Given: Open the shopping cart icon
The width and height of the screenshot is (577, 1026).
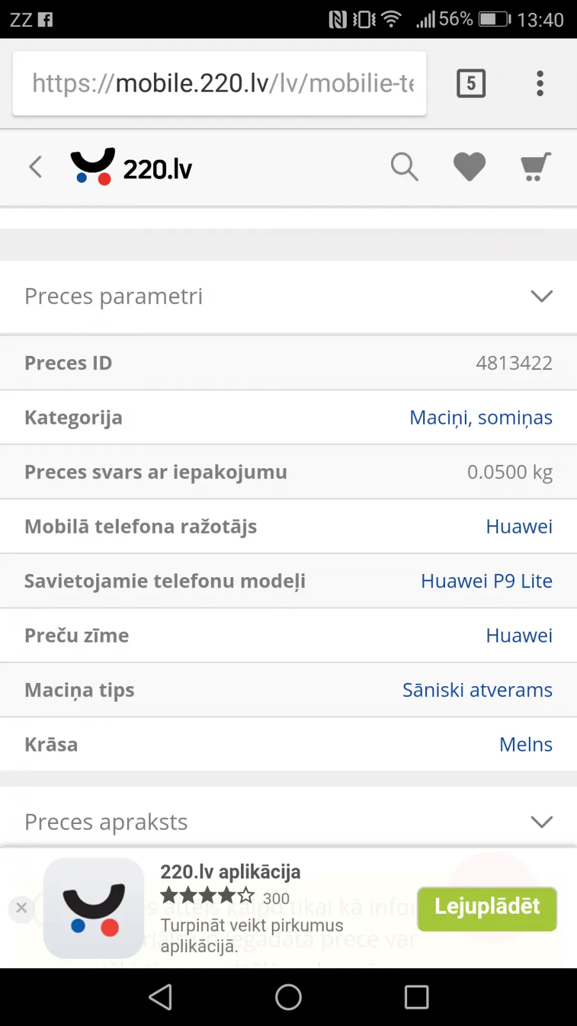Looking at the screenshot, I should coord(535,167).
